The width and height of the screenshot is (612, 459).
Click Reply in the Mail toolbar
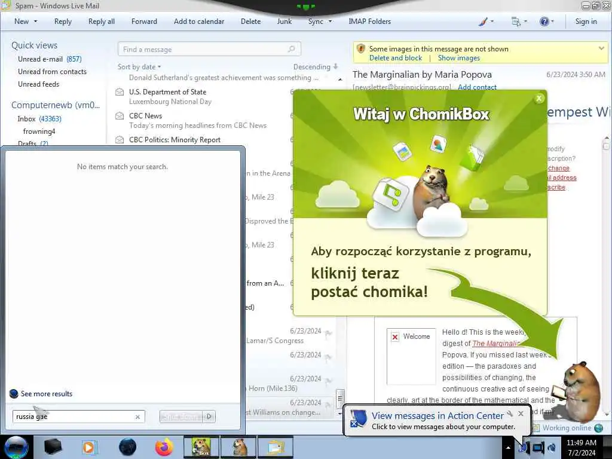coord(63,22)
